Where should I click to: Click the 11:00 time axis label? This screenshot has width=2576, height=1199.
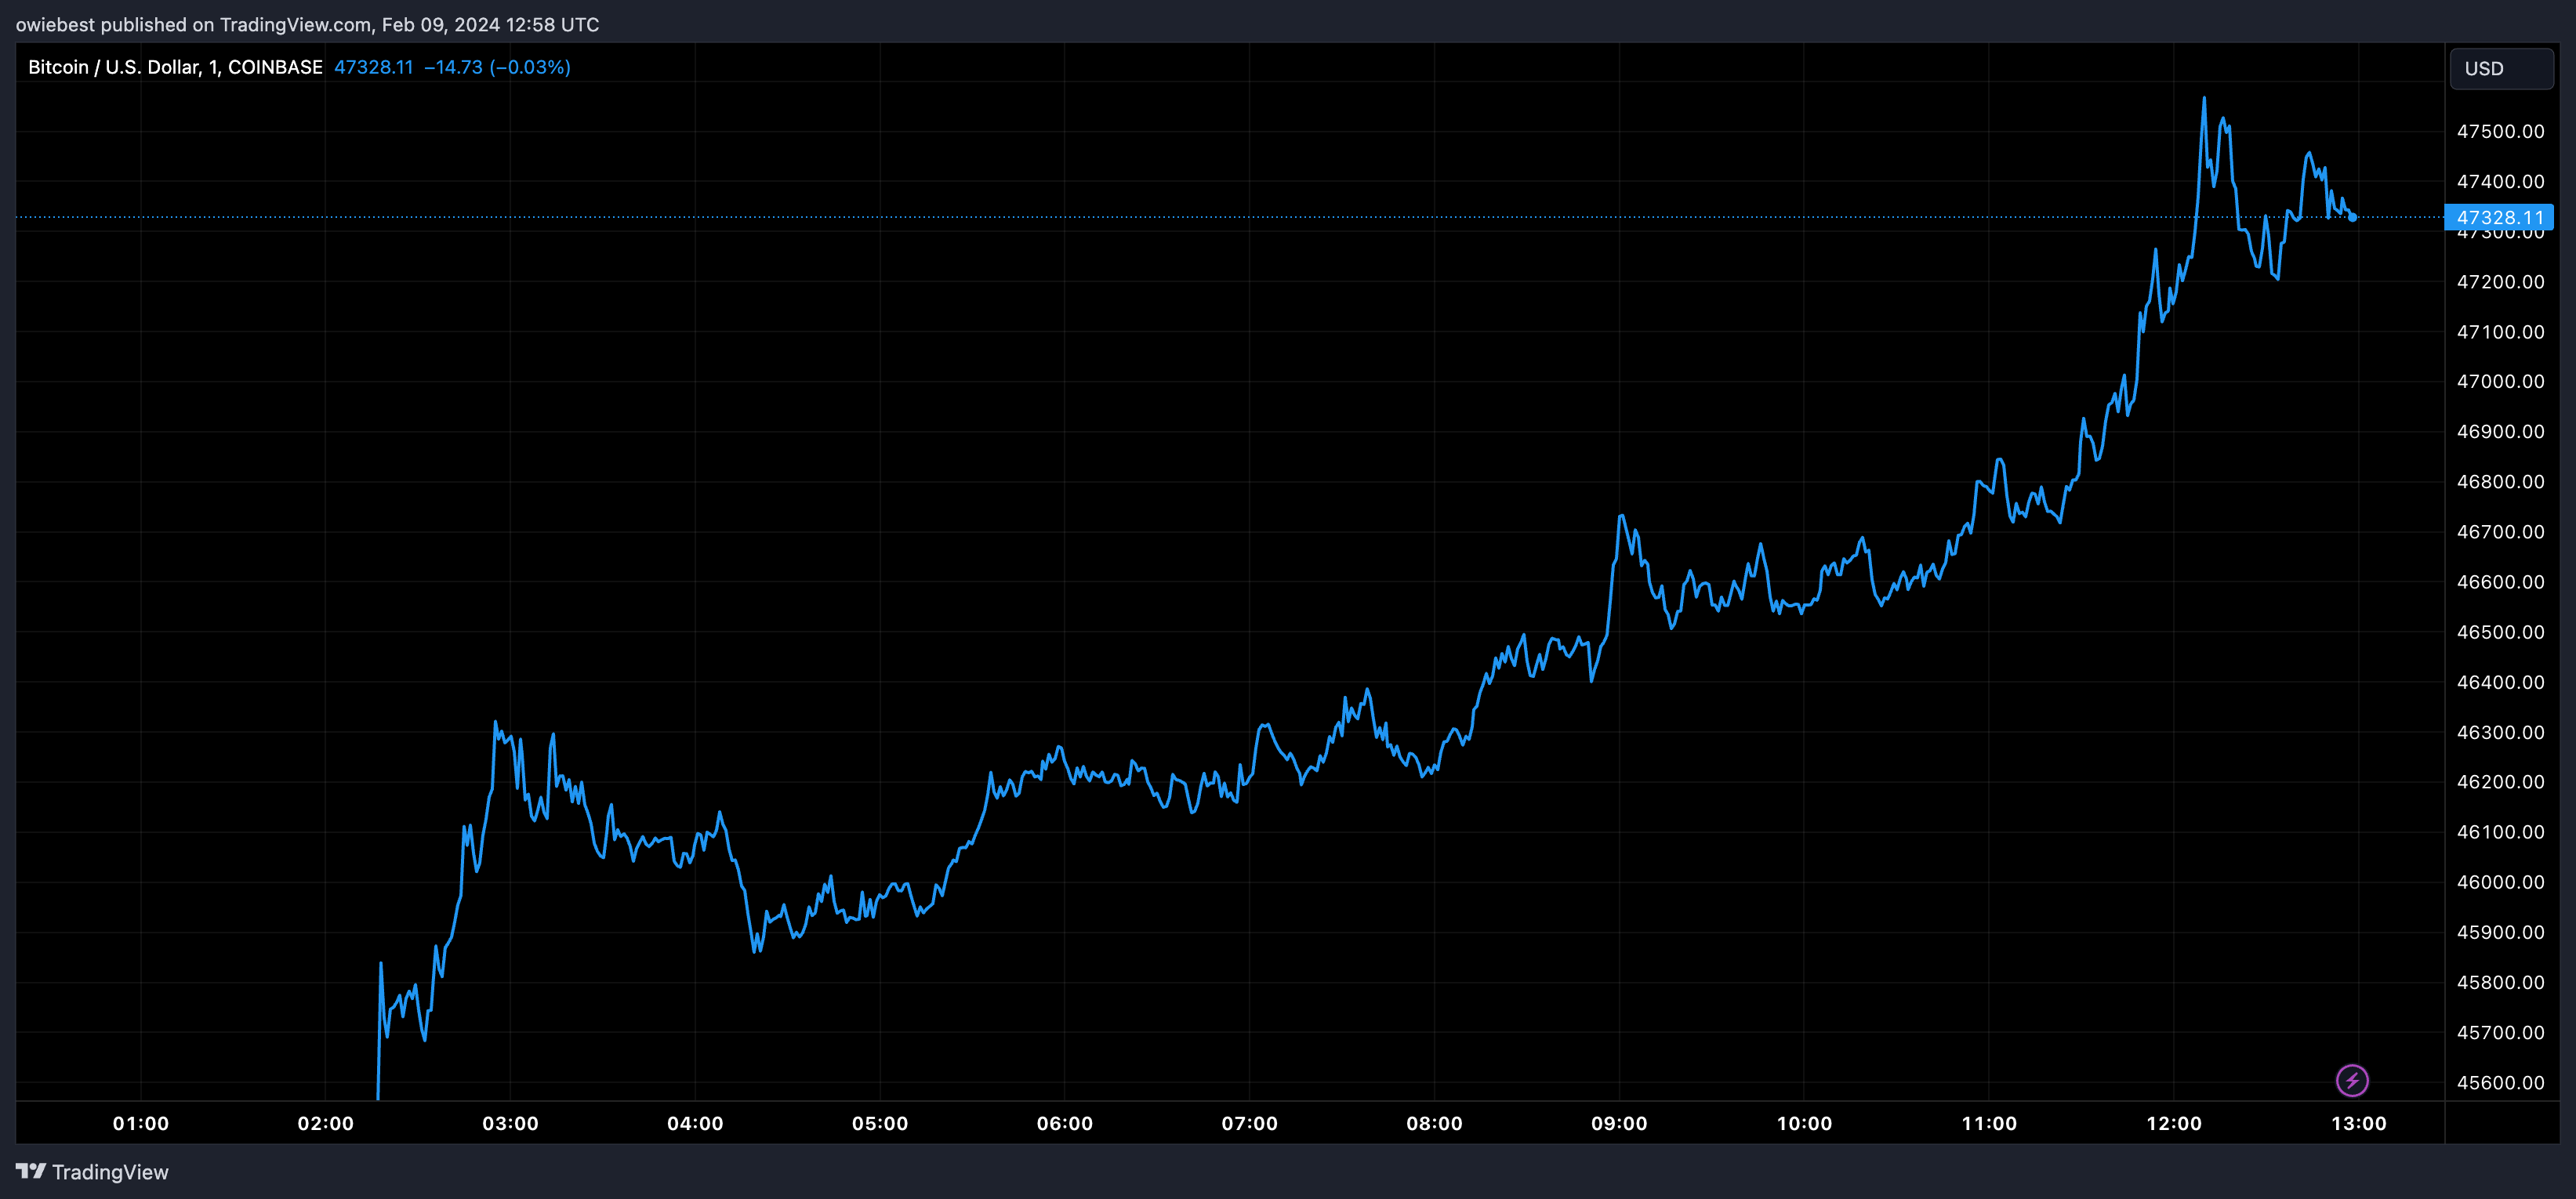[1989, 1123]
